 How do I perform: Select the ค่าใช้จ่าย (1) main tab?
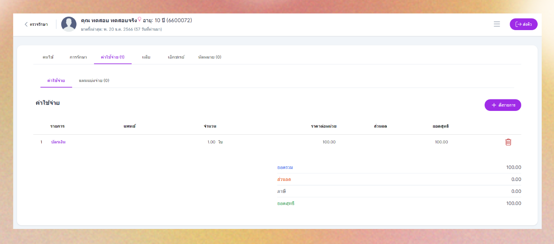coord(113,57)
